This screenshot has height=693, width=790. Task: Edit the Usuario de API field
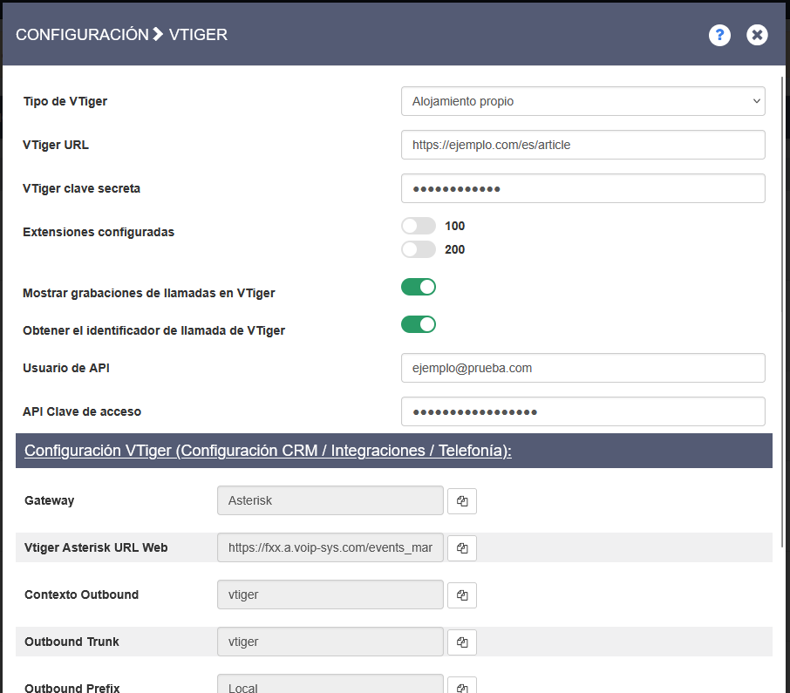(x=582, y=368)
